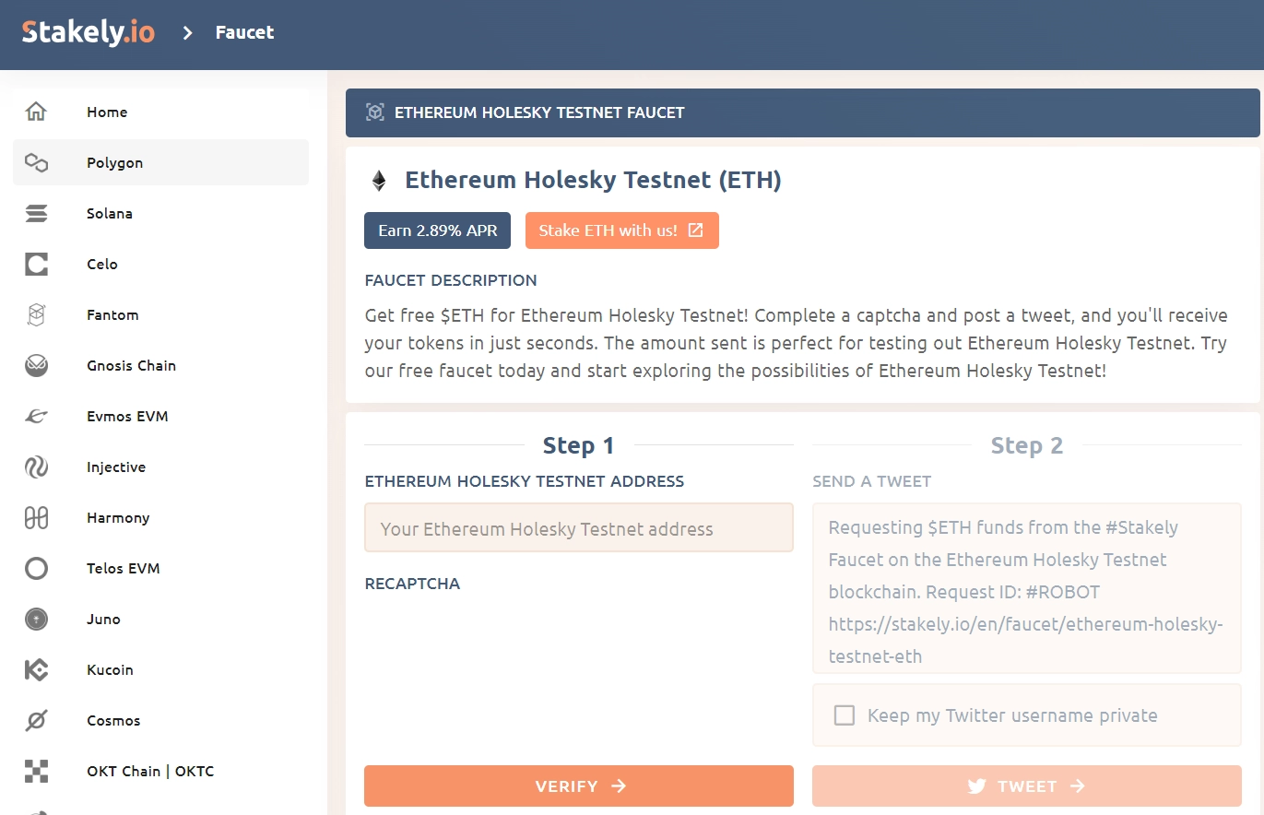Open the Cosmos icon in sidebar
Screen dimensions: 1264x815
coord(36,721)
